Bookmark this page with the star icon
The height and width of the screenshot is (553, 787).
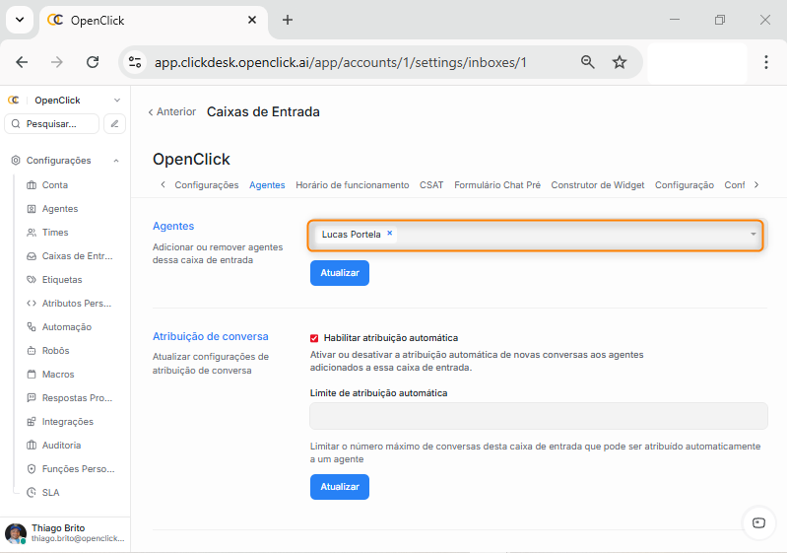(x=620, y=62)
